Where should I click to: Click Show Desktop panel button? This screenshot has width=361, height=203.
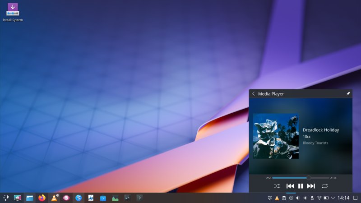click(356, 198)
